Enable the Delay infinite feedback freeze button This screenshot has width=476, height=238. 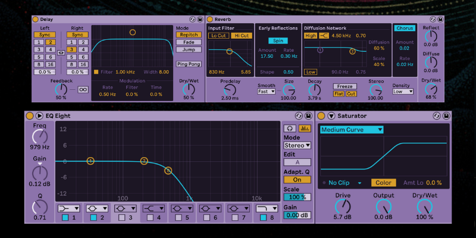tap(83, 90)
